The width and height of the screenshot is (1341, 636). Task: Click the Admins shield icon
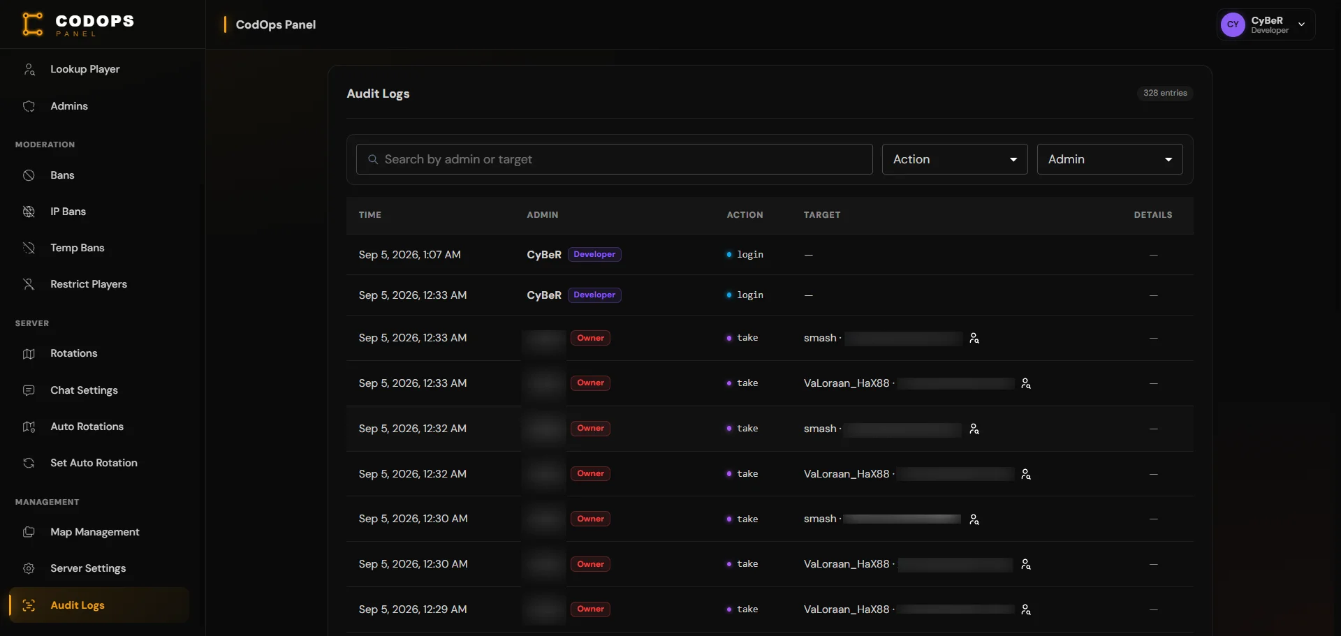tap(29, 106)
